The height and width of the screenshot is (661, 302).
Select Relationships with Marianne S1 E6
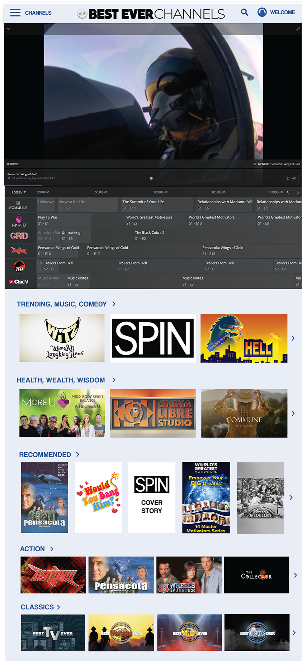pyautogui.click(x=225, y=205)
